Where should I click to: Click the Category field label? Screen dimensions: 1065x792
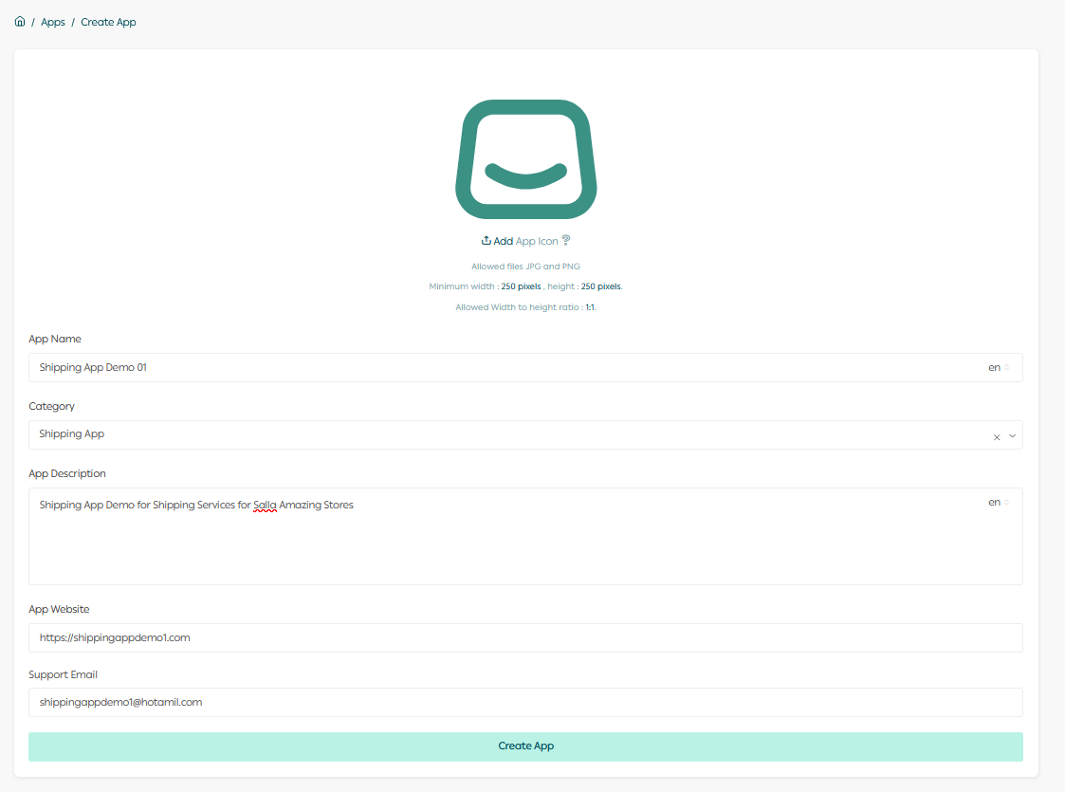click(51, 406)
